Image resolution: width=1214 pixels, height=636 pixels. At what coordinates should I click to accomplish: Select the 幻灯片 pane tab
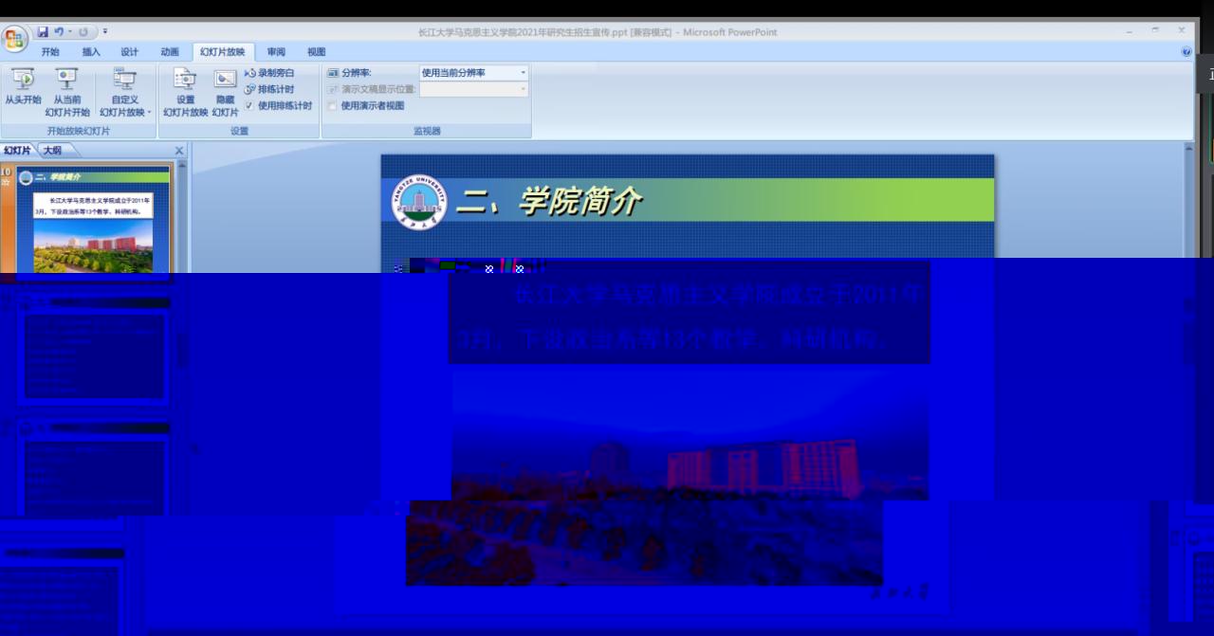[x=17, y=150]
